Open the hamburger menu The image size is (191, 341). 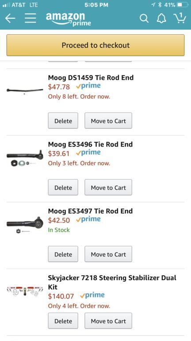31,18
